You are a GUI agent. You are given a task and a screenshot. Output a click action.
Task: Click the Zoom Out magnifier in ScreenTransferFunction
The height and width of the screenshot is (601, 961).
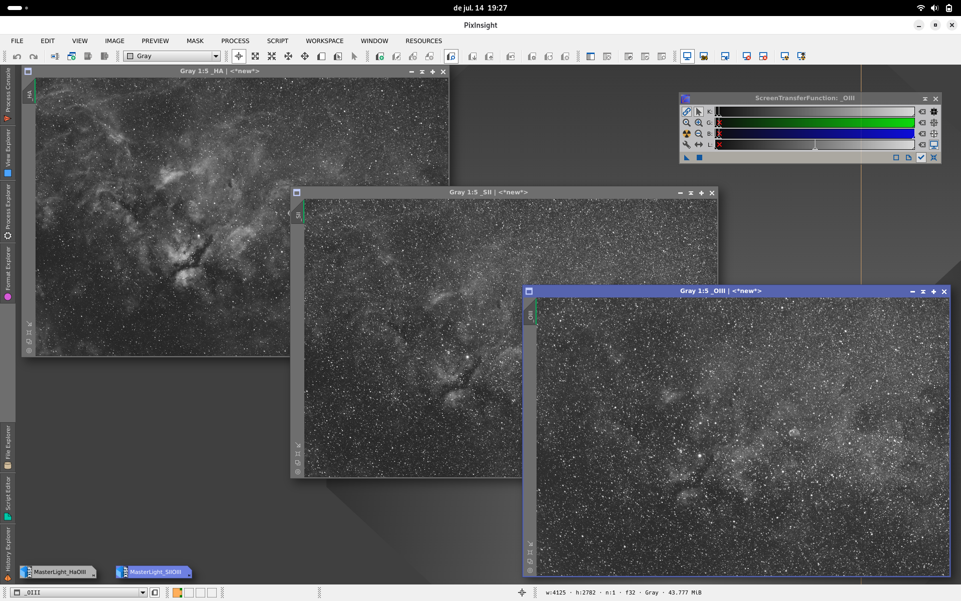tap(699, 134)
